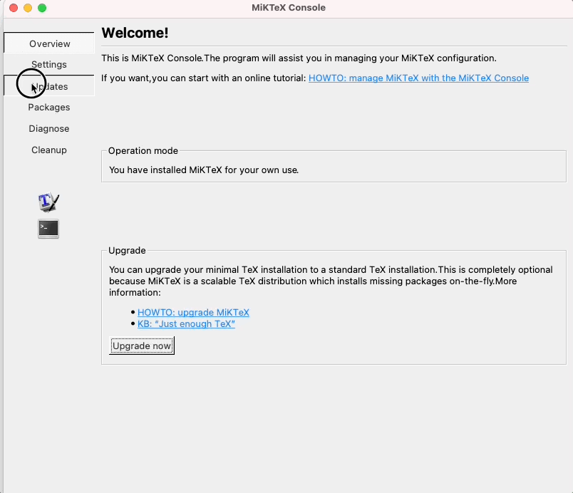Viewport: 573px width, 493px height.
Task: Minimize the window with the yellow button
Action: [28, 8]
